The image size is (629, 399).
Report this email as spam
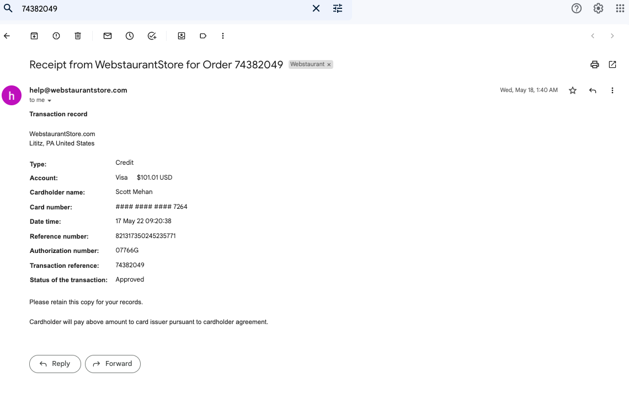click(x=56, y=36)
